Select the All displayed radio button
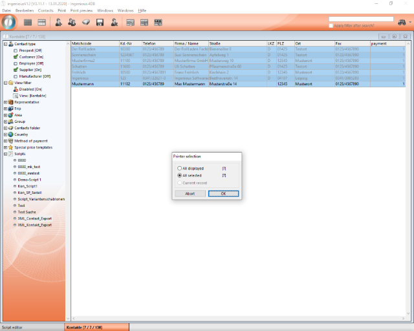Screen dimensions: 414x331 point(180,168)
